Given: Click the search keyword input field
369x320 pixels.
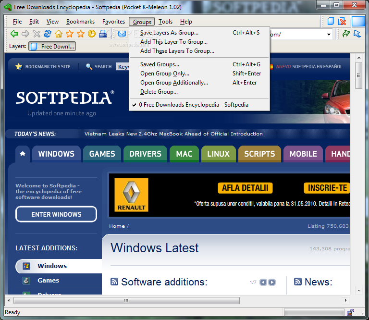Looking at the screenshot, I should pyautogui.click(x=123, y=67).
